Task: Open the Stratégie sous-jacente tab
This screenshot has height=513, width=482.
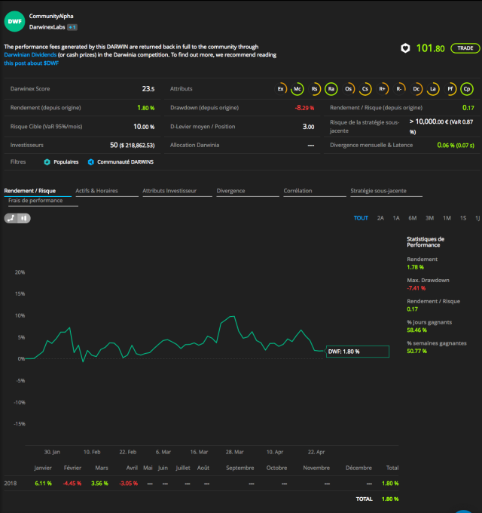Action: [386, 191]
